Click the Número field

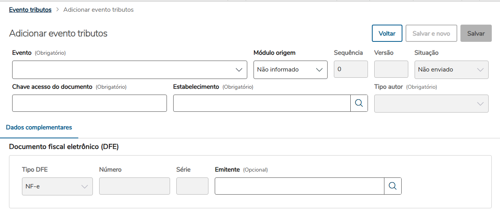click(x=134, y=186)
